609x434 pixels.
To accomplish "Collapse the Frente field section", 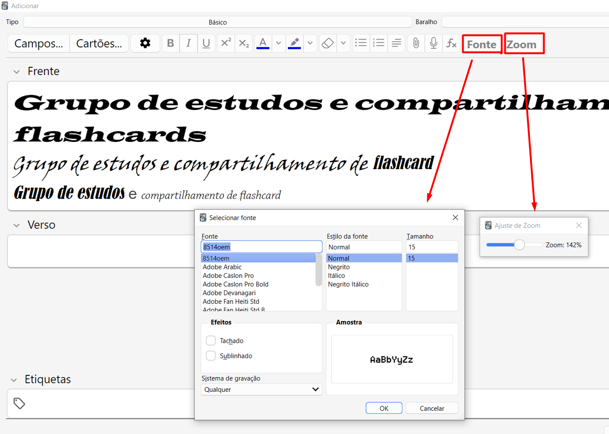I will click(17, 72).
